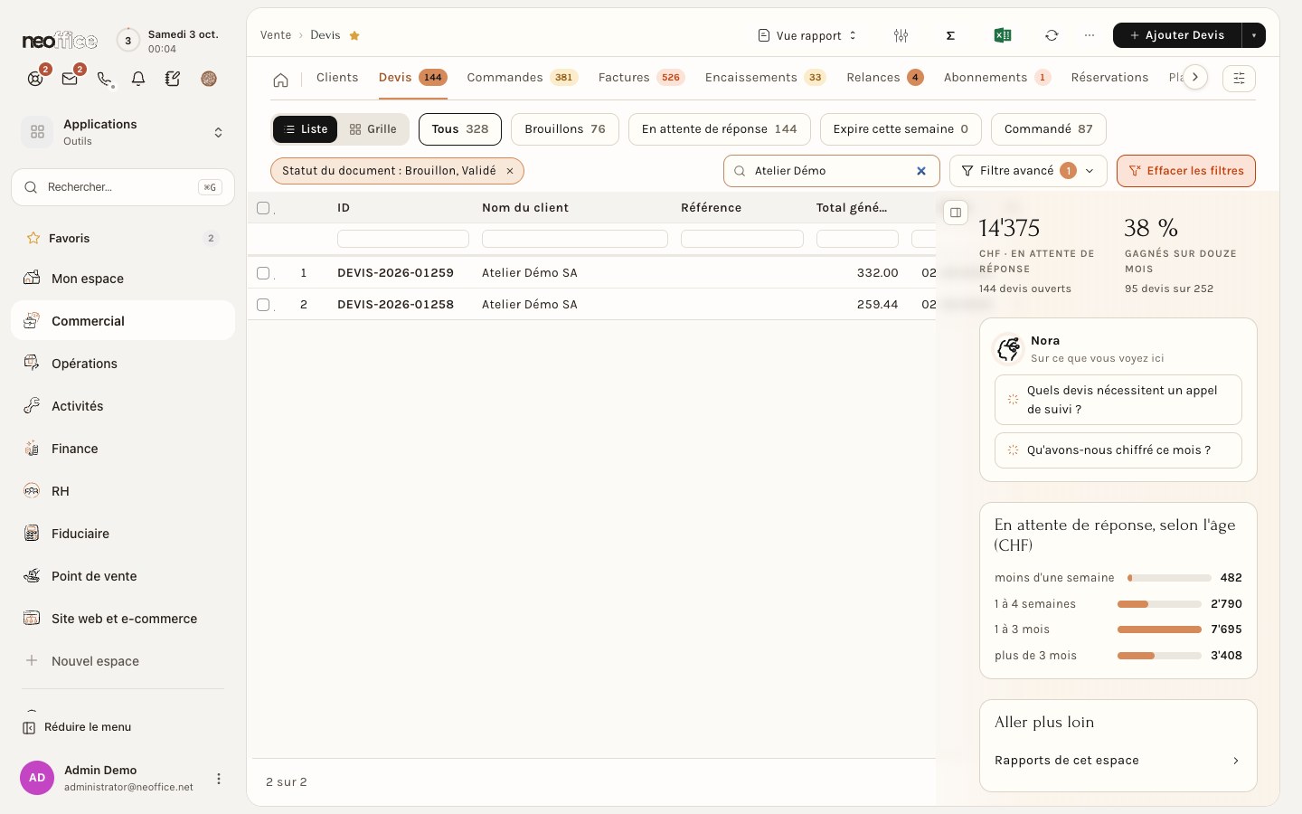Filter by Brouillons 76
This screenshot has height=814, width=1302.
565,129
